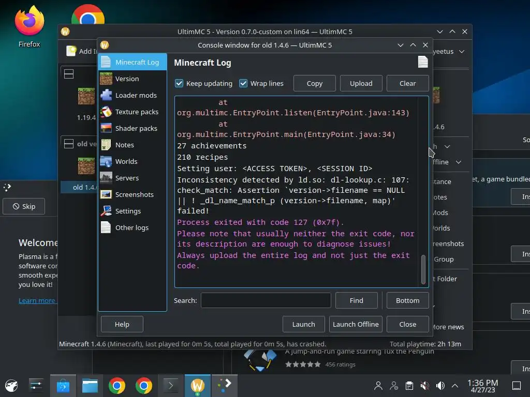
Task: Click Launch Offline button
Action: point(356,324)
